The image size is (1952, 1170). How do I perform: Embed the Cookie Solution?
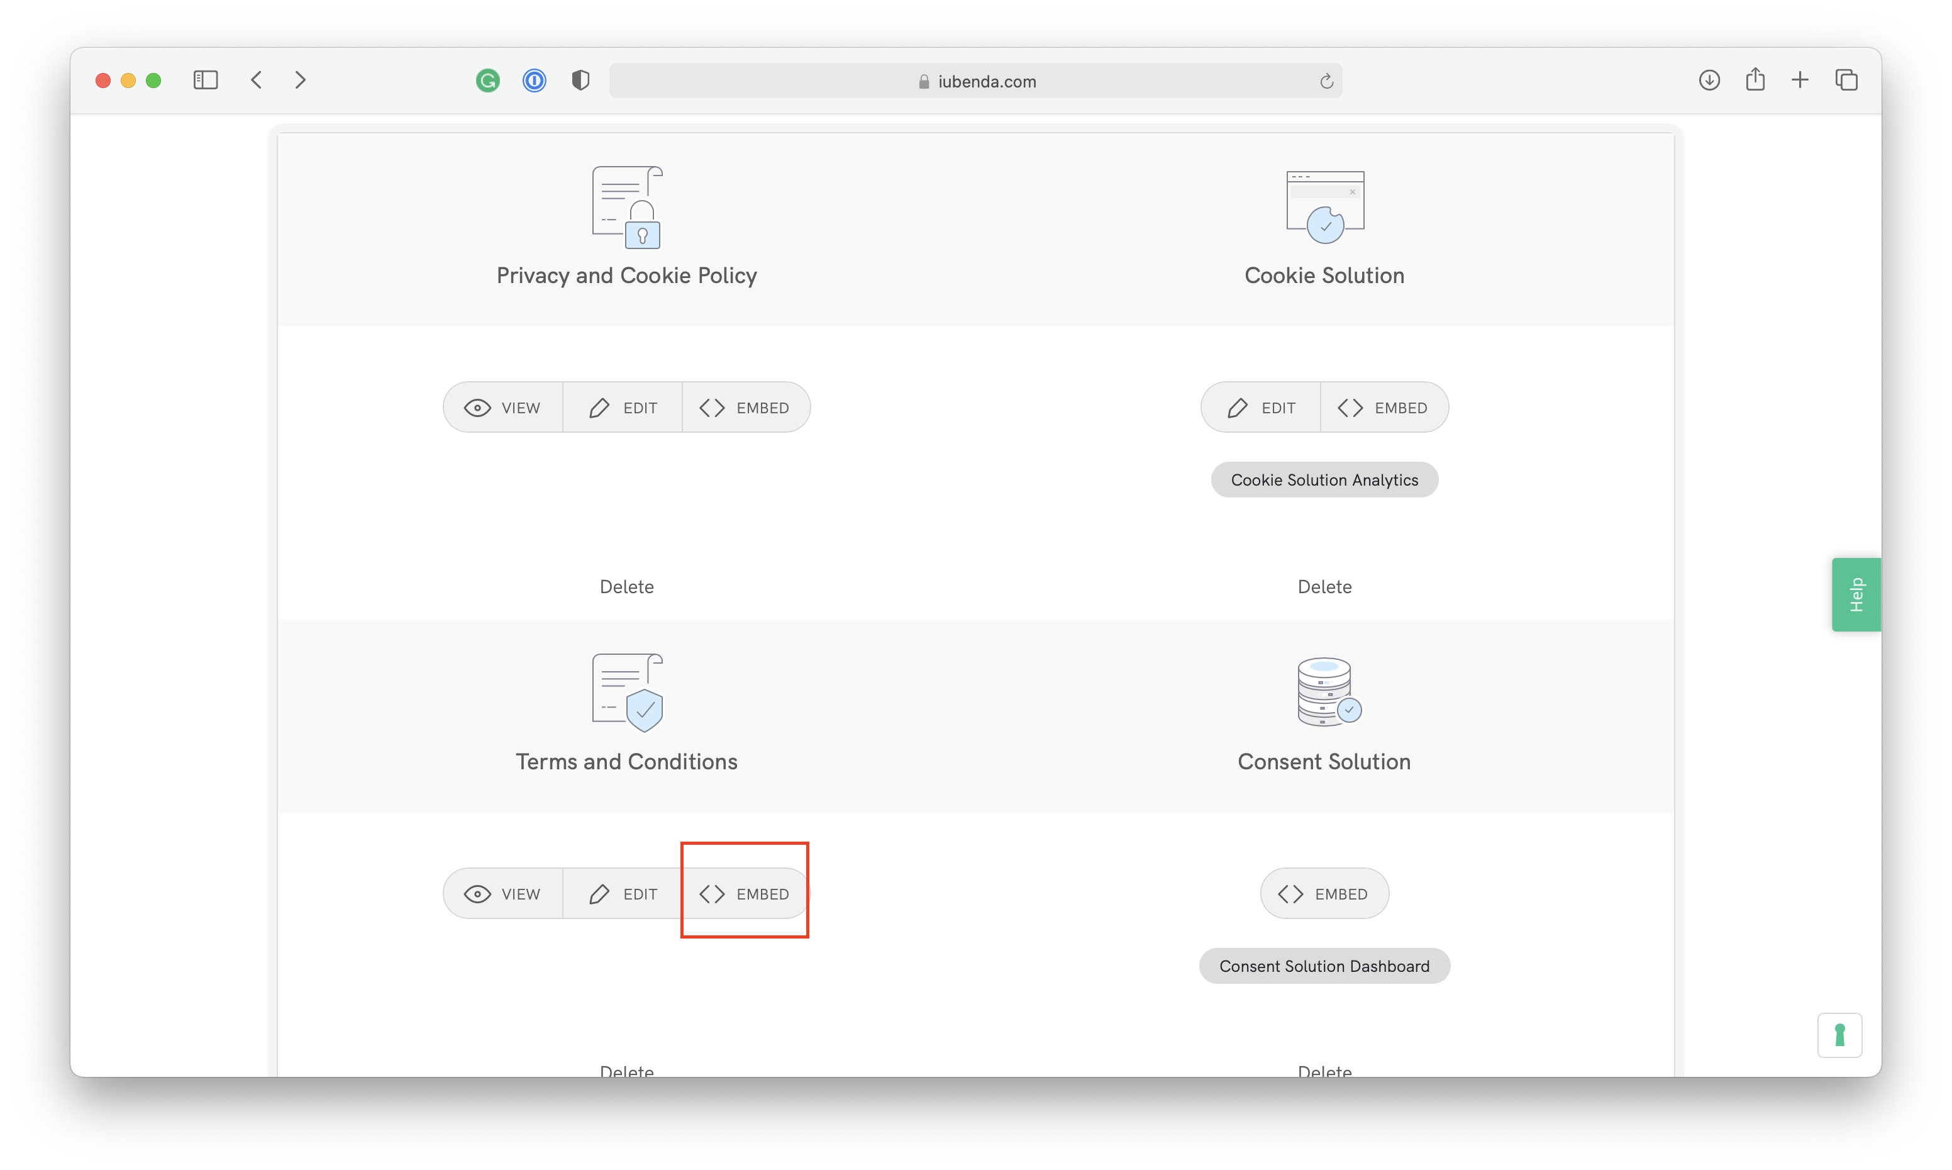[x=1384, y=408]
